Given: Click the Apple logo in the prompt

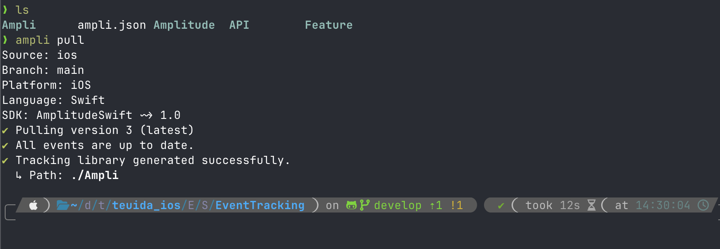Looking at the screenshot, I should point(34,205).
